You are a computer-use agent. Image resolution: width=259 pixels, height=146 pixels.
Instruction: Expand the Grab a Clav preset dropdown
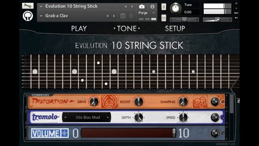click(x=41, y=16)
